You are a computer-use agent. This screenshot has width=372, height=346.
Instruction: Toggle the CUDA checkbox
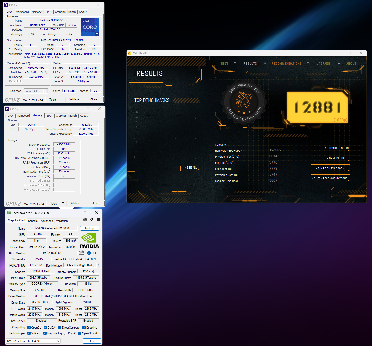(45, 327)
